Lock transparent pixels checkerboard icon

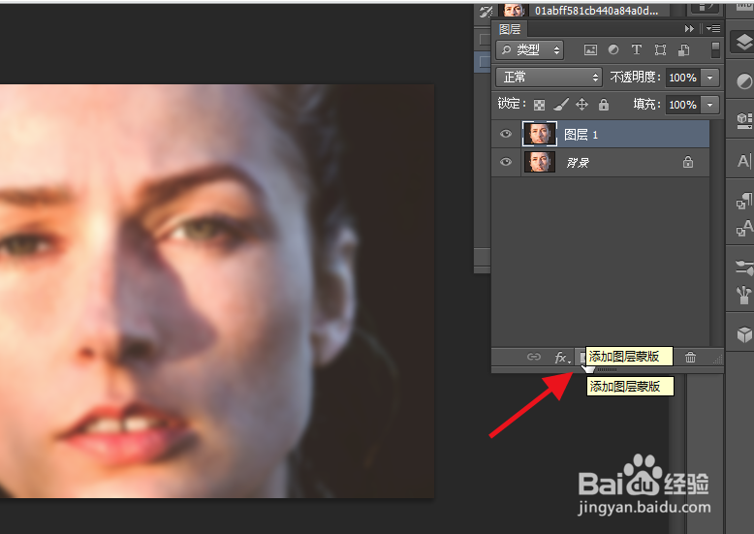(540, 105)
